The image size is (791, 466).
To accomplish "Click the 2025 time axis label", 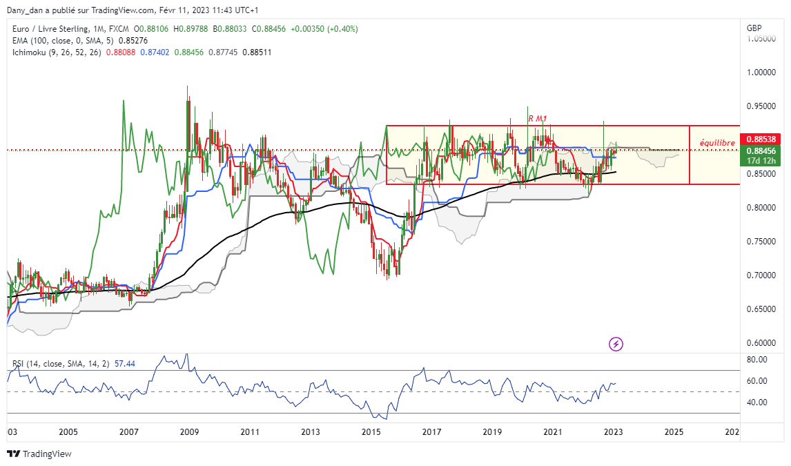I will tap(674, 432).
